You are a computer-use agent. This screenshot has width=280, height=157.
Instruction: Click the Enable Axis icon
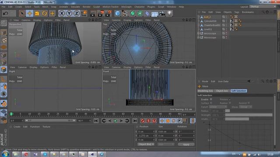point(3,79)
